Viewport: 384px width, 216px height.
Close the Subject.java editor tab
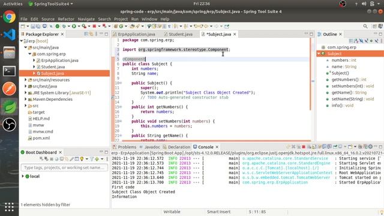(235, 34)
